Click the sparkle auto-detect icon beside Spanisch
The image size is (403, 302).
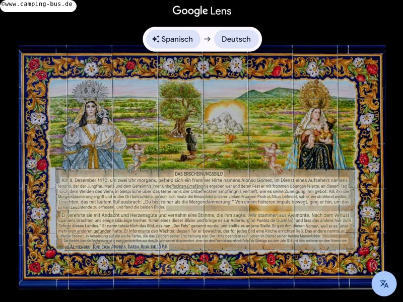tap(156, 39)
